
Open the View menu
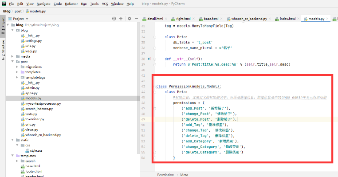(x=30, y=4)
